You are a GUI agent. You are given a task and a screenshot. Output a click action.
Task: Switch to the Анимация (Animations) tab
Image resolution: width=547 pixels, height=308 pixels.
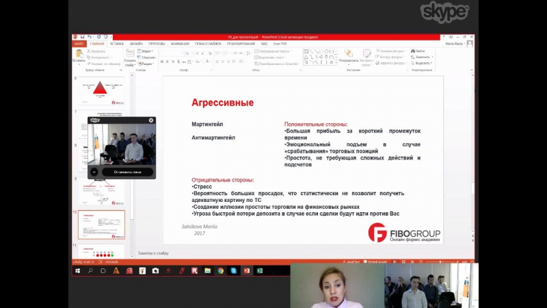[x=180, y=44]
